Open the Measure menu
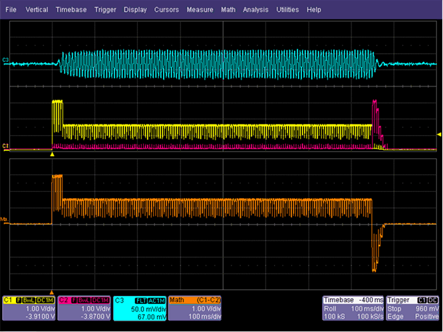443x332 pixels. tap(200, 10)
